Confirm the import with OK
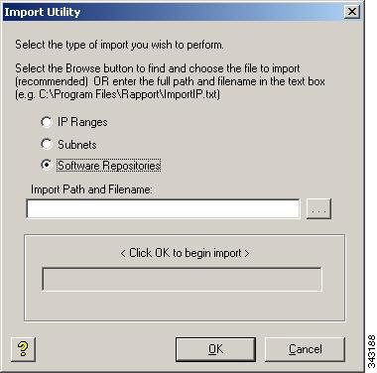This screenshot has width=377, height=373. (215, 349)
